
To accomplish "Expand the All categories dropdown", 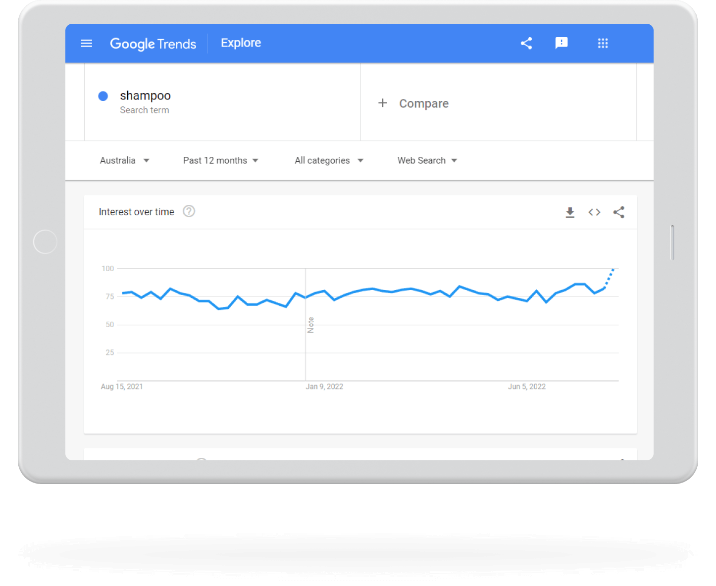I will pyautogui.click(x=329, y=160).
